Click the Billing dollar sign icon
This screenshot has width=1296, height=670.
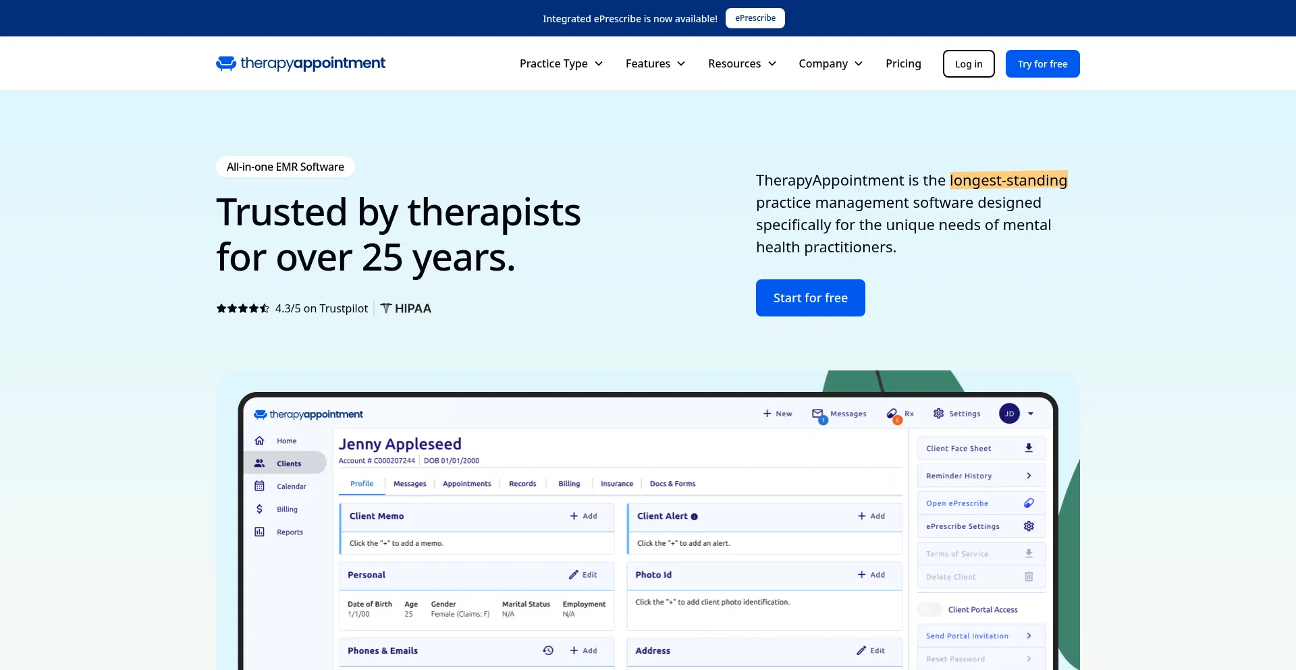[259, 509]
